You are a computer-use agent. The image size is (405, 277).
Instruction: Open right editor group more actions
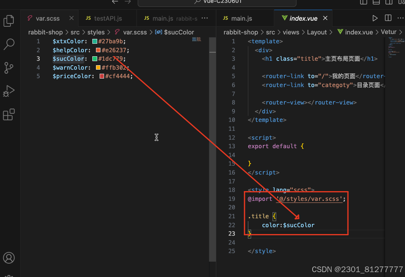(x=401, y=18)
